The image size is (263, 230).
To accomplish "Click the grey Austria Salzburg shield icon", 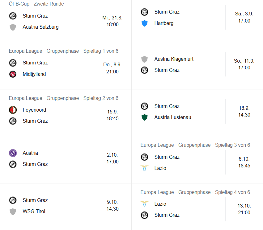I will point(13,27).
